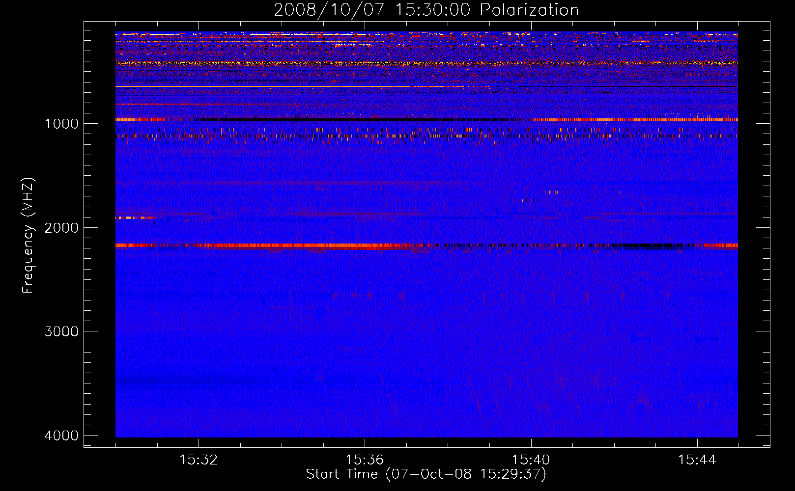This screenshot has height=491, width=795.
Task: Click the bright red band just below 2000 MHz
Action: (x=426, y=245)
